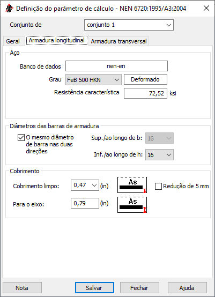Switch to the Geral tab
Screen dimensions: 215x297
click(x=13, y=41)
